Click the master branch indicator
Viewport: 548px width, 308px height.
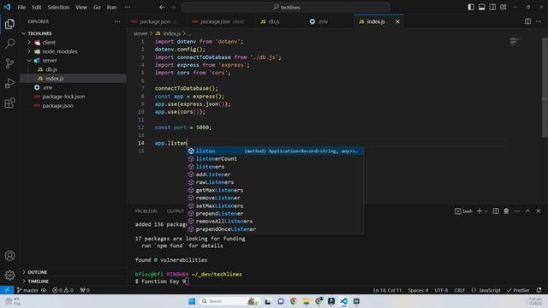tap(28, 290)
